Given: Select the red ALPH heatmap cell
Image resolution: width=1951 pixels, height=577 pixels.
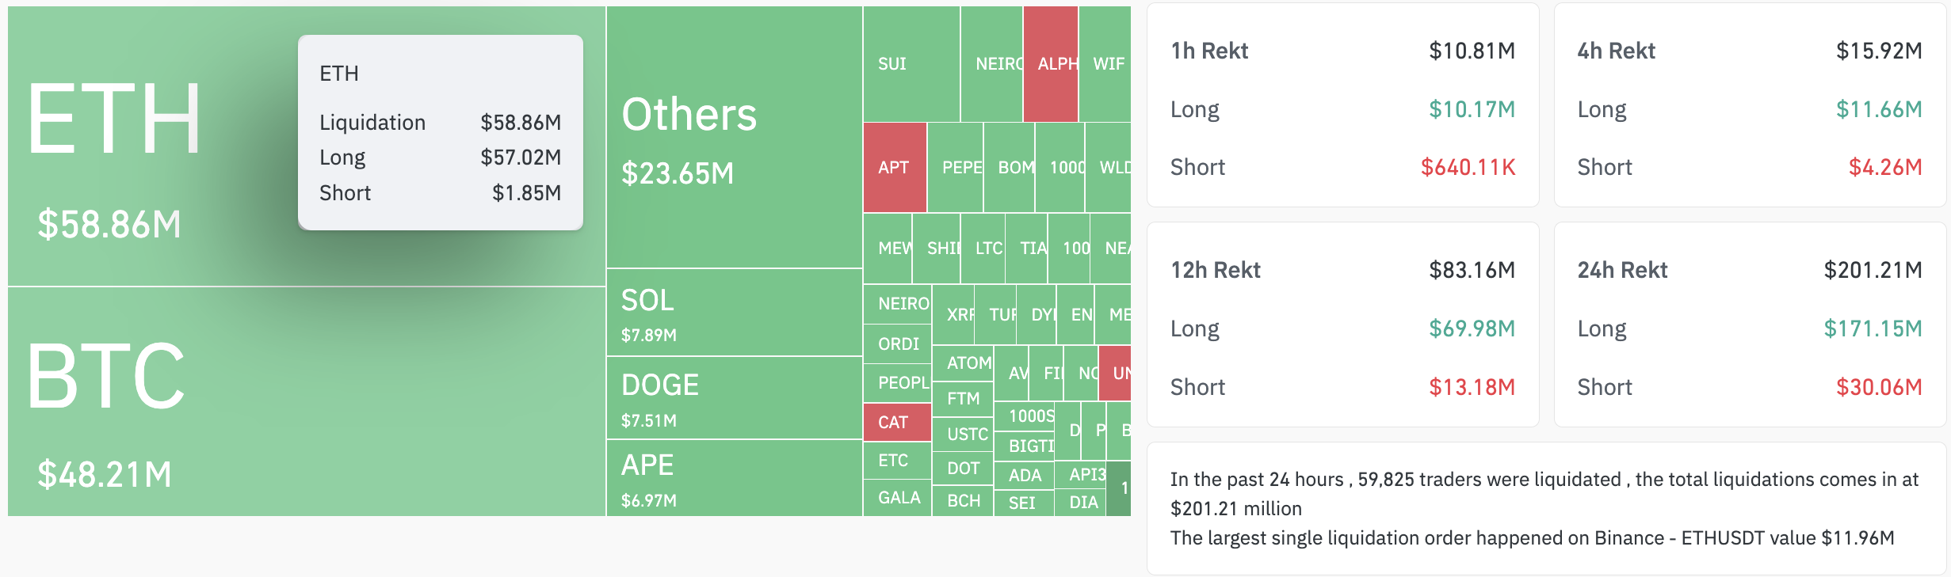Looking at the screenshot, I should (1051, 64).
